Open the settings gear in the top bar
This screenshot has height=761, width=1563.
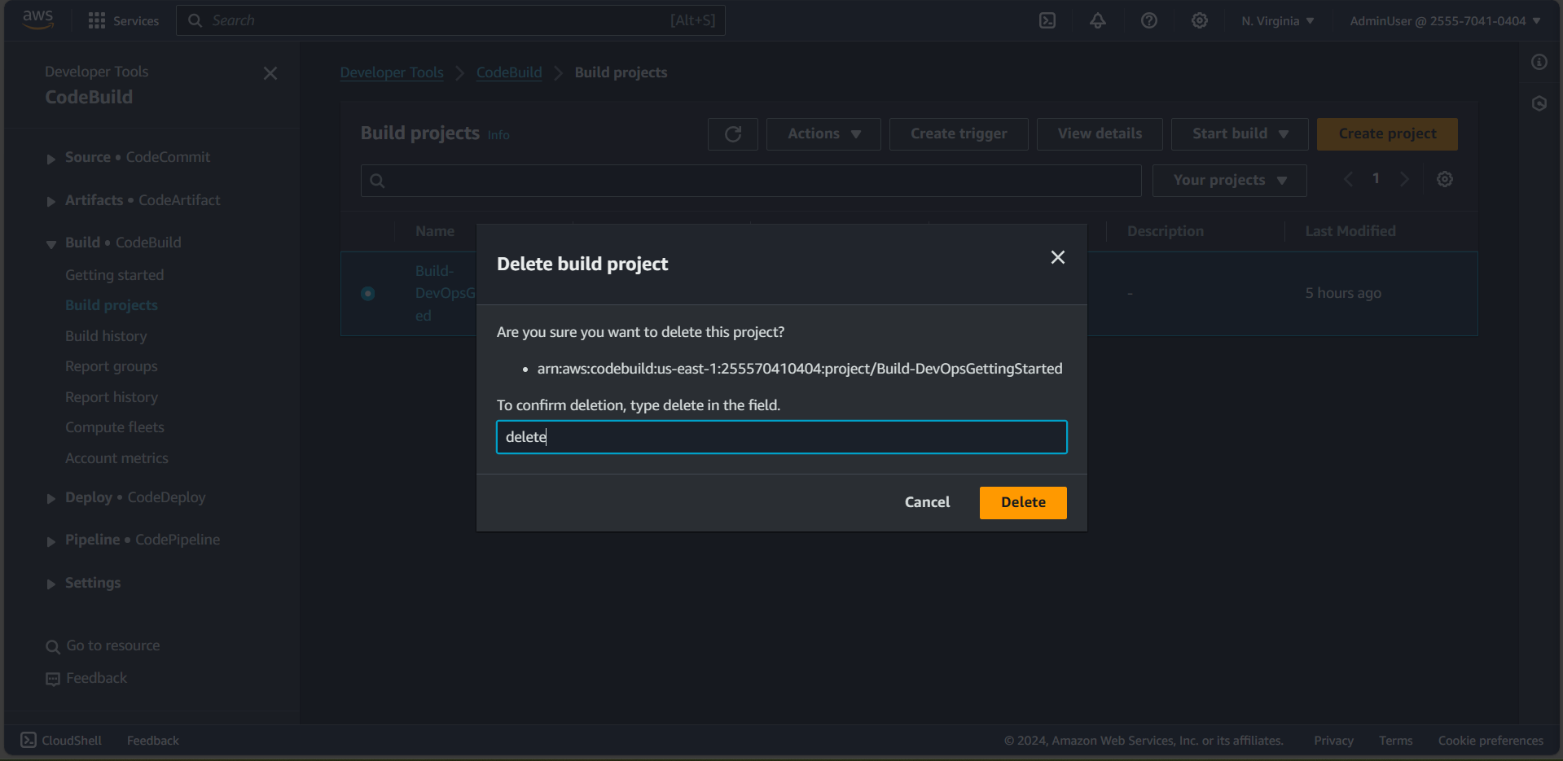[x=1199, y=20]
